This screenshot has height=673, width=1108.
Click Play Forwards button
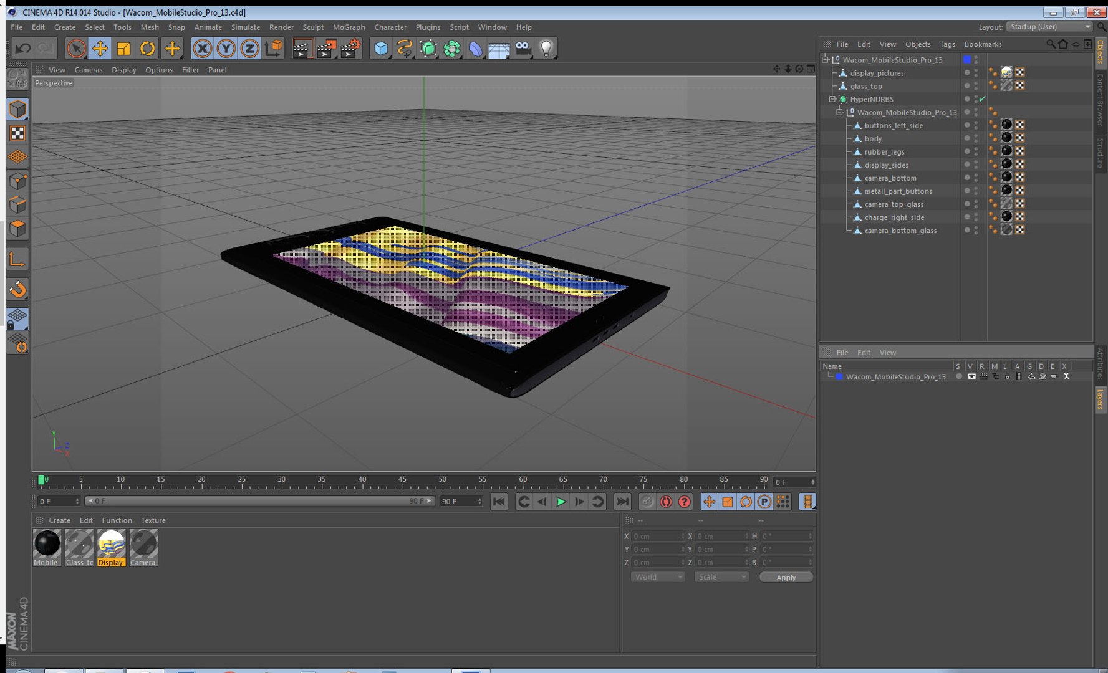point(561,502)
